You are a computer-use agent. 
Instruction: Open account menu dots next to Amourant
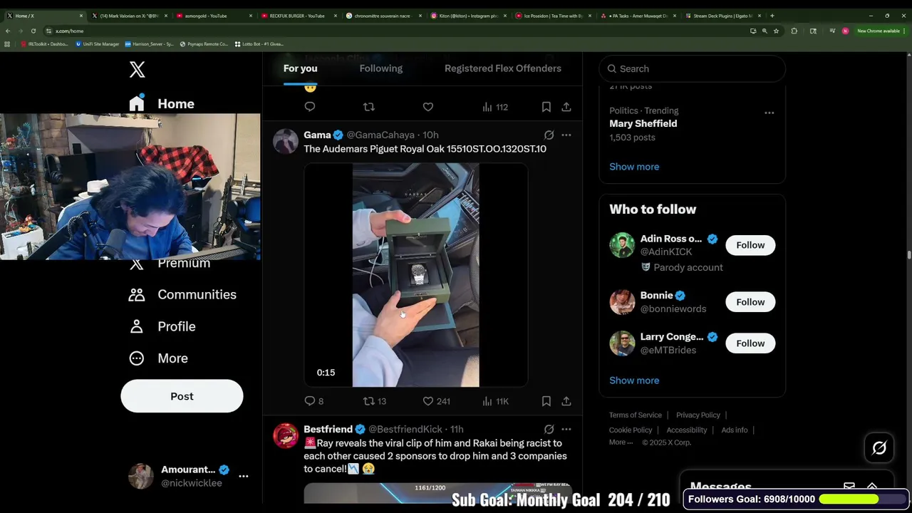[x=244, y=476]
